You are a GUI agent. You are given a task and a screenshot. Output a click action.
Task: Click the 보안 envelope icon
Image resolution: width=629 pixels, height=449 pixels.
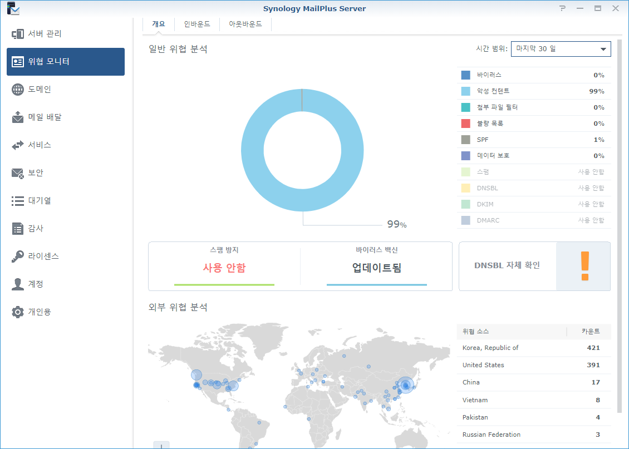18,173
